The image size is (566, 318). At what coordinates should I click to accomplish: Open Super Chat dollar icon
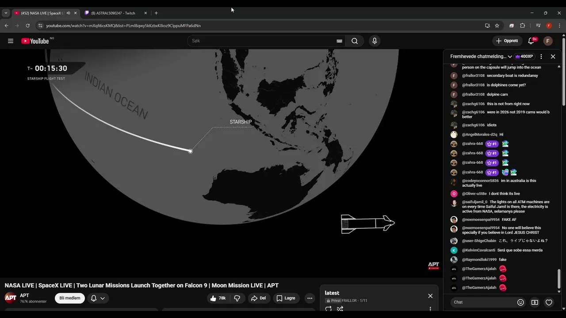[535, 302]
